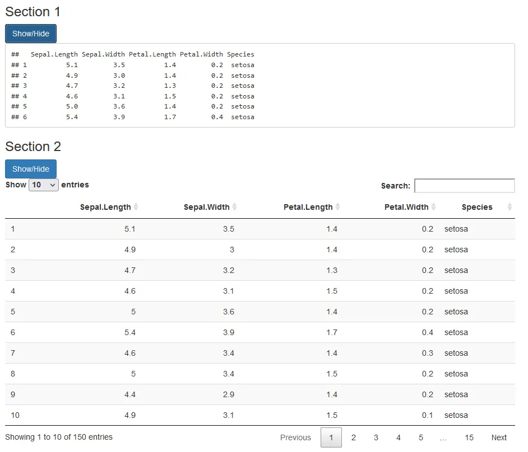This screenshot has width=528, height=452.
Task: Click Section 1 Show/Hide button
Action: coord(31,34)
